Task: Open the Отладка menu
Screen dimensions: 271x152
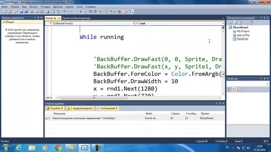Action: (x=45, y=7)
